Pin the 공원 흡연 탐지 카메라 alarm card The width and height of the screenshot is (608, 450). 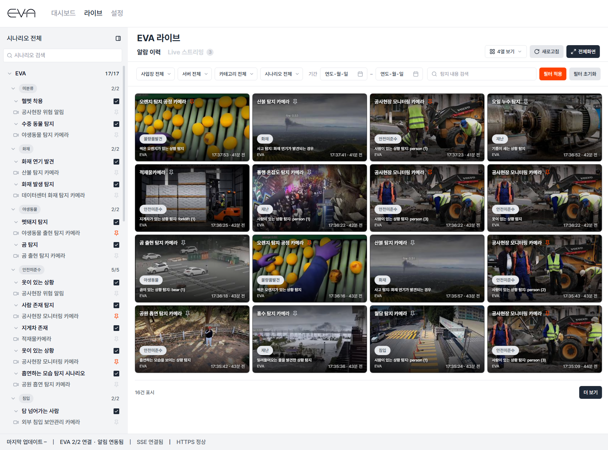(x=188, y=314)
